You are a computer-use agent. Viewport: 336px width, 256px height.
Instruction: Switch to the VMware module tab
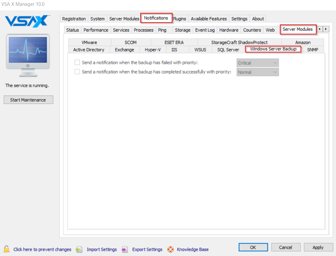(x=89, y=42)
